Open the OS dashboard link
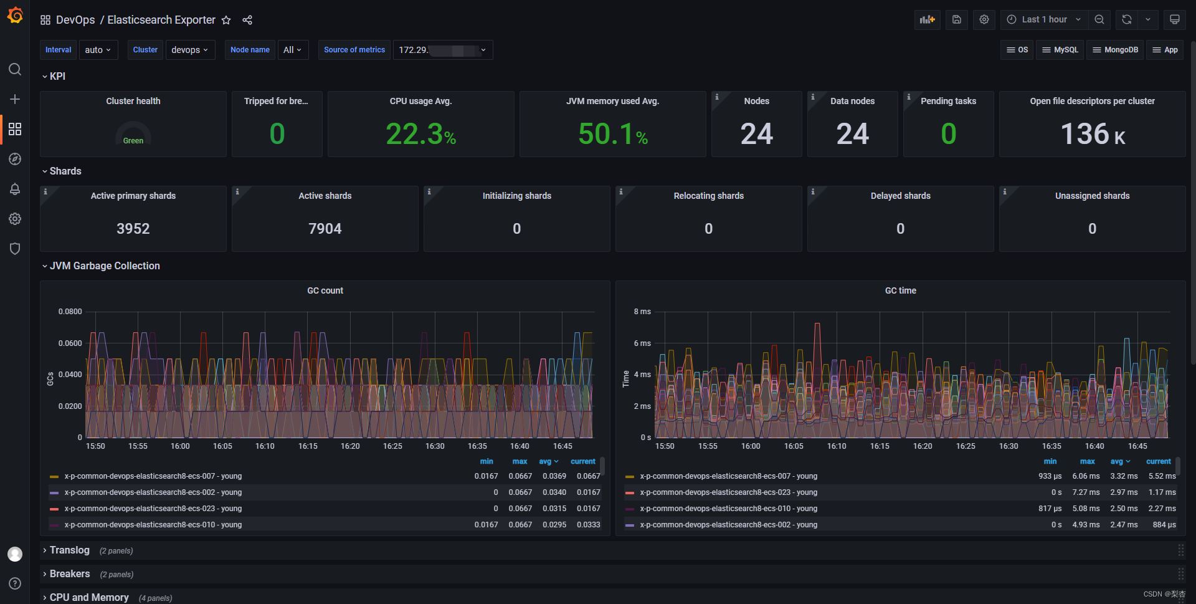Viewport: 1196px width, 604px height. [x=1017, y=50]
